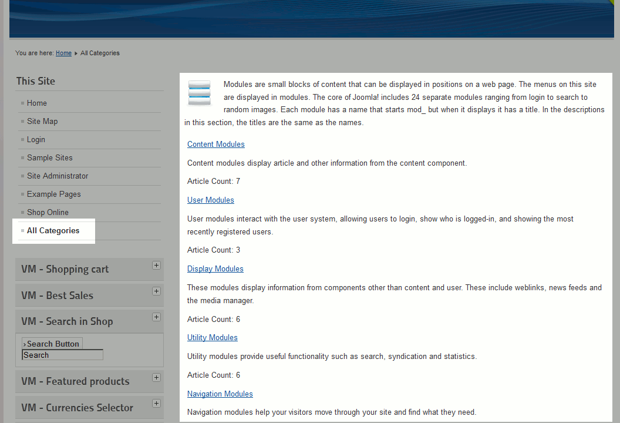Expand the VM - Shopping cart module
This screenshot has width=620, height=423.
point(157,265)
